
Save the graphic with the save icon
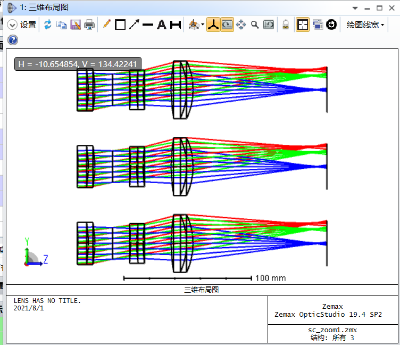(x=76, y=25)
